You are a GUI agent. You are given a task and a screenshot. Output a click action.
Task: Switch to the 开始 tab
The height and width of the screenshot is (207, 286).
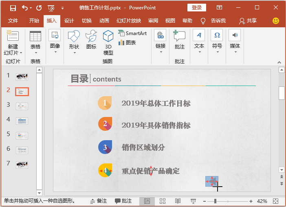tap(34, 21)
